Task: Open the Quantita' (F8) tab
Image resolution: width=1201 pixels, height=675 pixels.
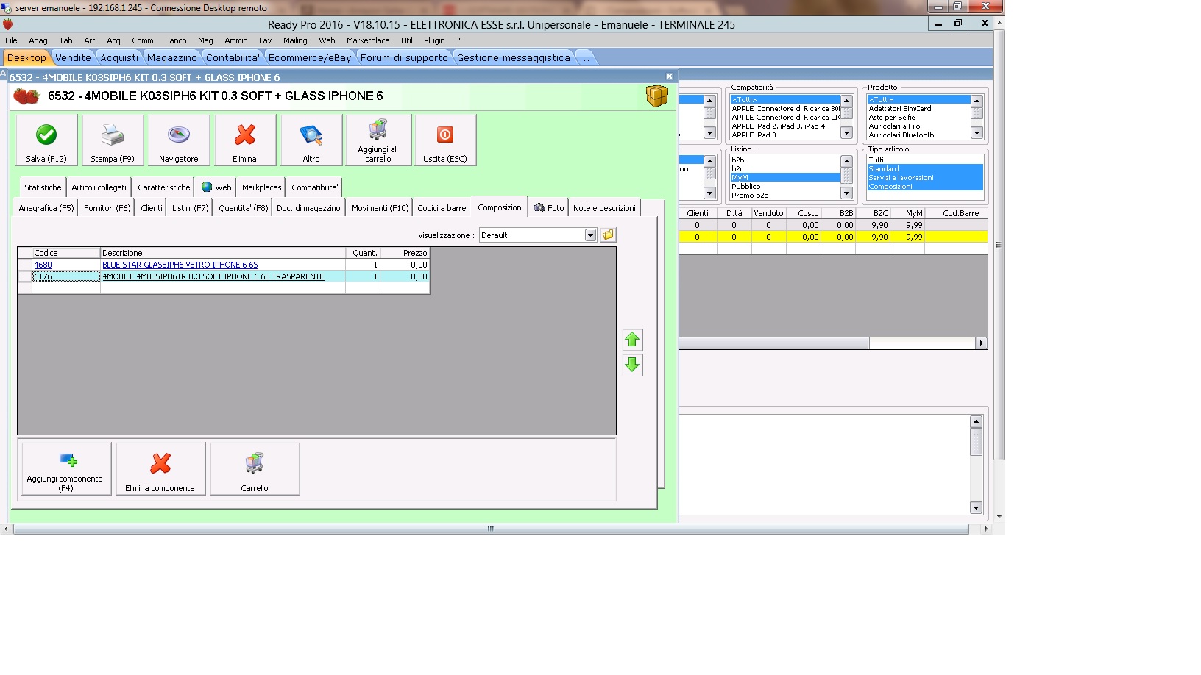Action: coord(244,208)
